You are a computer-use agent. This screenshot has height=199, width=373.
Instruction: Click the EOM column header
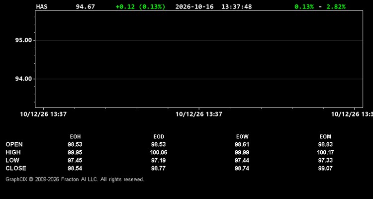(325, 137)
